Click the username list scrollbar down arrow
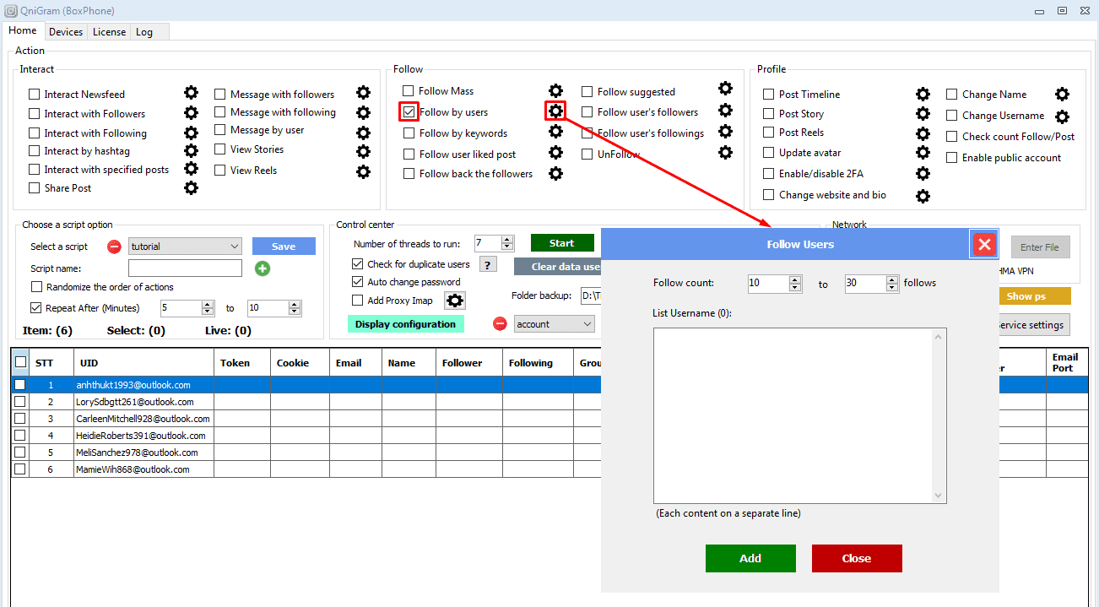The height and width of the screenshot is (607, 1099). coord(938,496)
